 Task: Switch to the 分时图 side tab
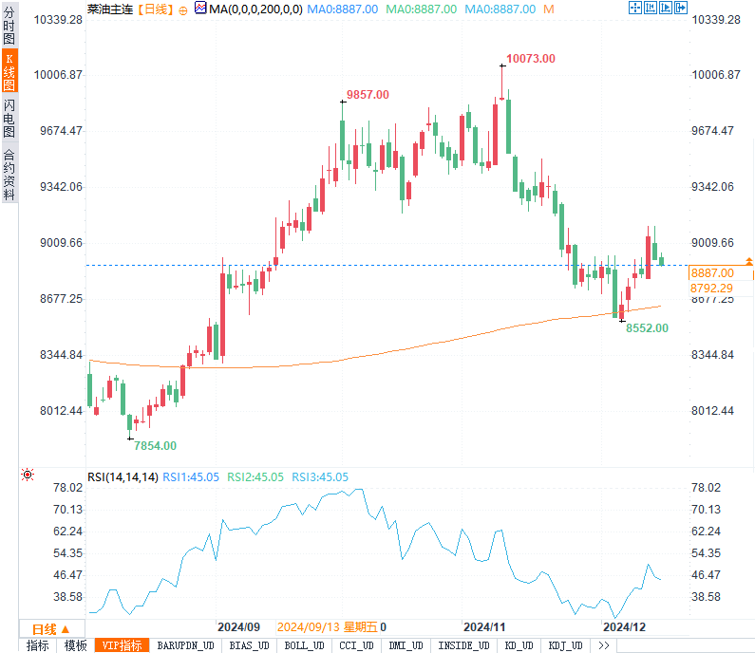pyautogui.click(x=9, y=26)
